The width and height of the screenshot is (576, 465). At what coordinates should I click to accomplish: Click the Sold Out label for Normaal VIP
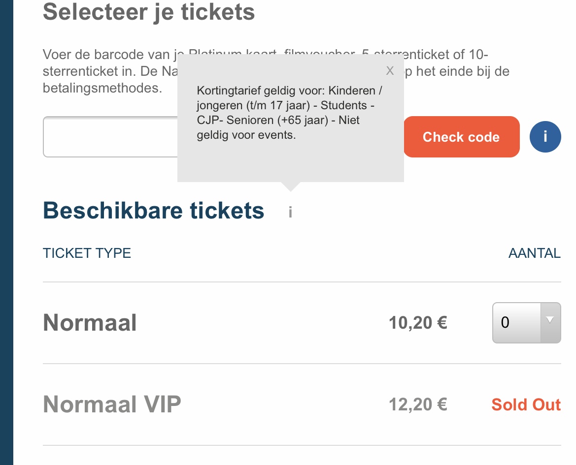[x=526, y=404]
